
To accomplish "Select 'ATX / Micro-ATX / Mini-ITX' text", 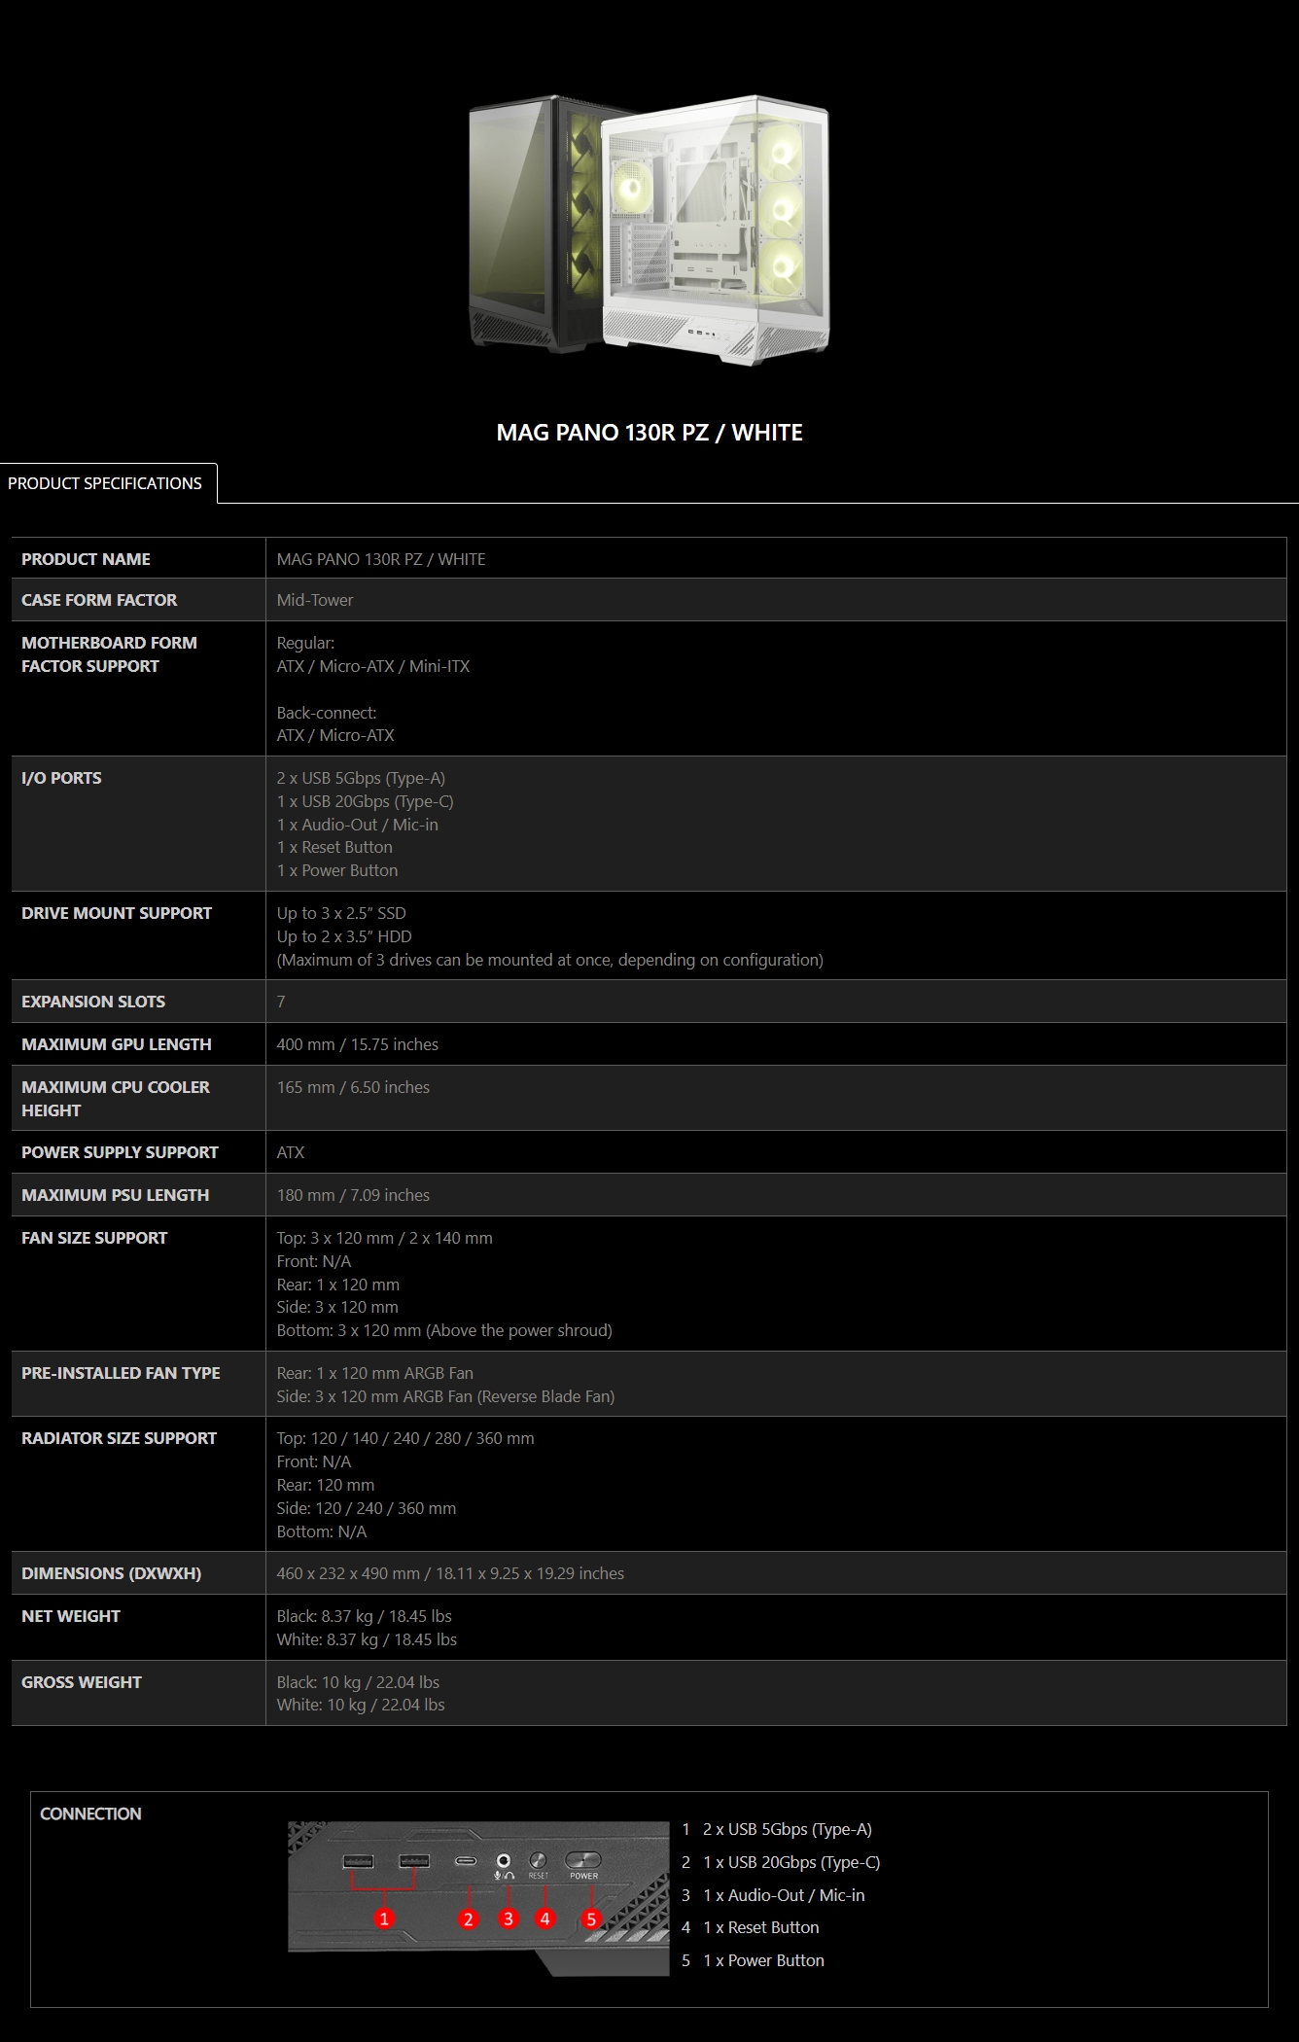I will [373, 666].
